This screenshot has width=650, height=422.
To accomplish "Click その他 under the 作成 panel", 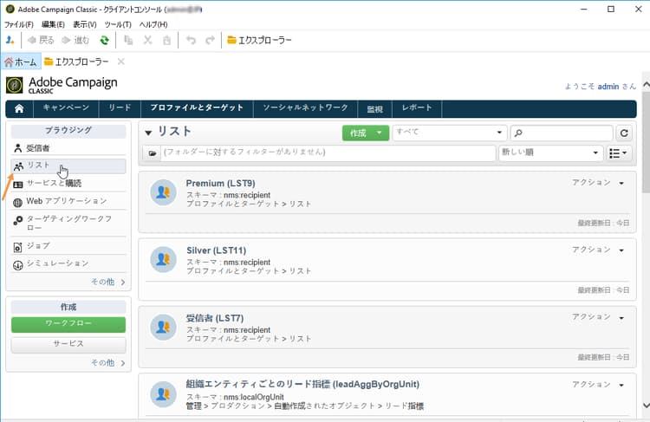I will click(x=107, y=363).
